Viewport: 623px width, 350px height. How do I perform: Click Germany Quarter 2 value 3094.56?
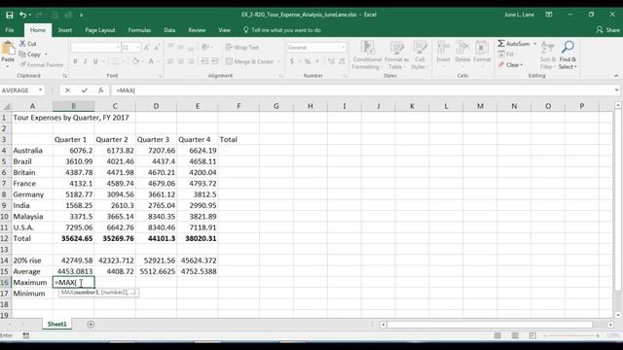click(115, 194)
